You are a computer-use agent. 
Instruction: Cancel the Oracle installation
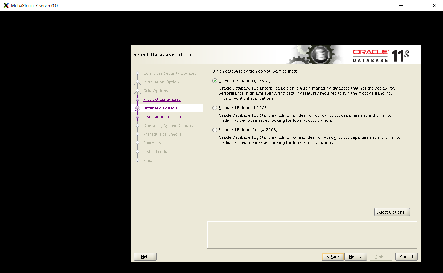[x=406, y=257]
